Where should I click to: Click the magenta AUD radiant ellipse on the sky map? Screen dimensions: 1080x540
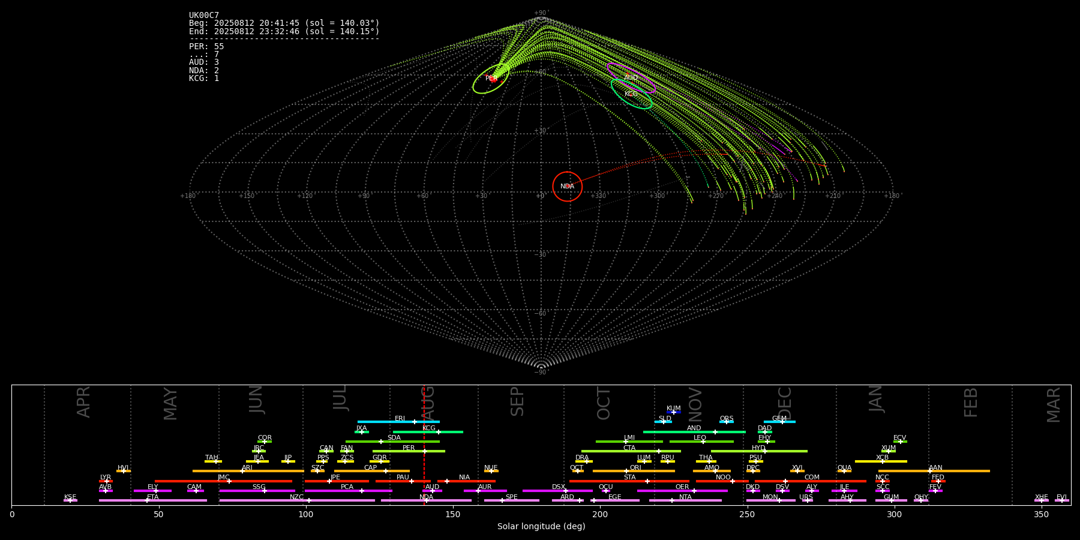pyautogui.click(x=631, y=78)
